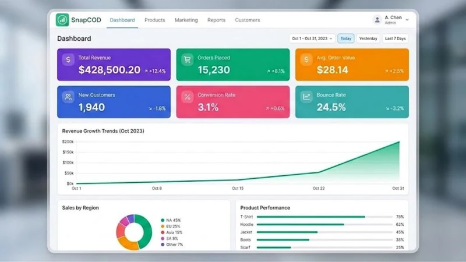466x262 pixels.
Task: Click the $200k axis label
Action: pyautogui.click(x=68, y=141)
